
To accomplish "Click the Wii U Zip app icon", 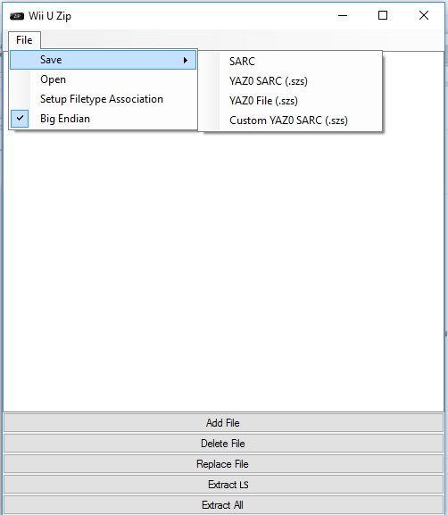I will (17, 16).
